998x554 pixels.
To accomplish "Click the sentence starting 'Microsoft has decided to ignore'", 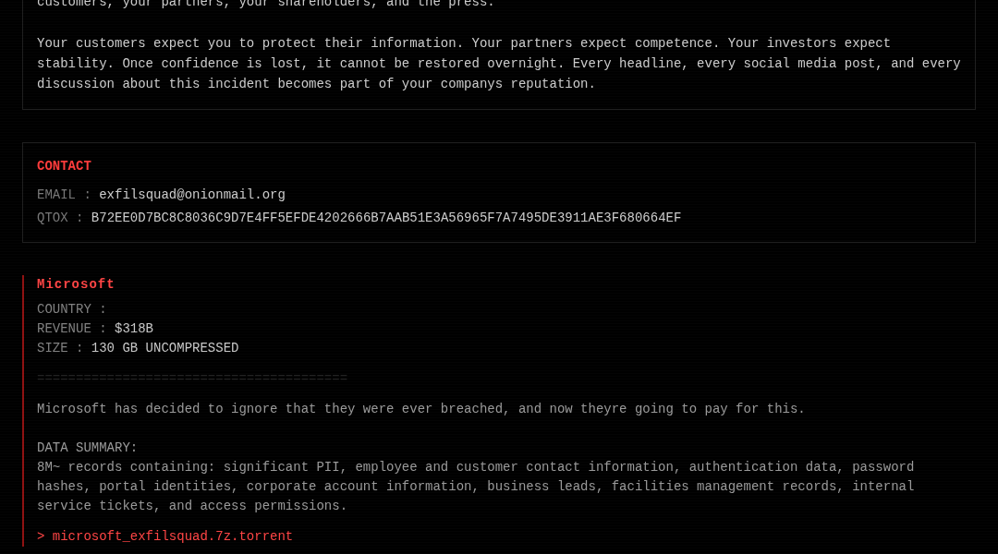I will tap(420, 409).
